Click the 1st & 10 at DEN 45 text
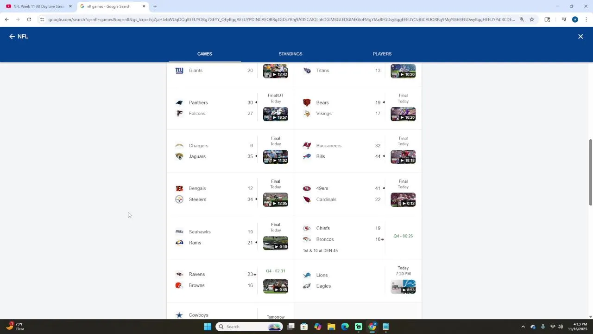 320,250
